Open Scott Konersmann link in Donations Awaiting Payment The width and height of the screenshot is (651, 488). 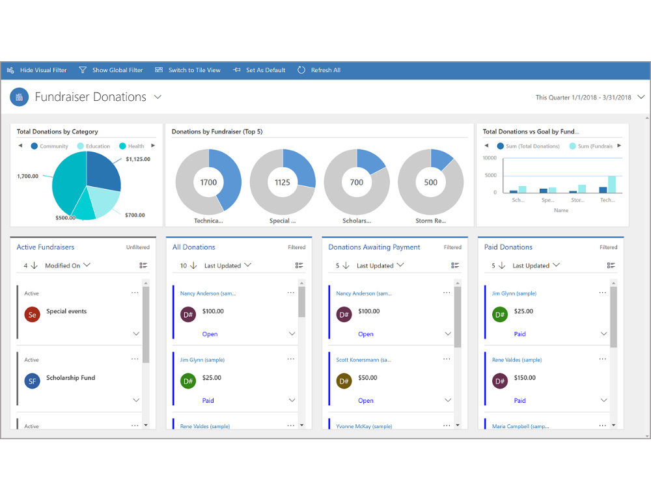pyautogui.click(x=364, y=360)
